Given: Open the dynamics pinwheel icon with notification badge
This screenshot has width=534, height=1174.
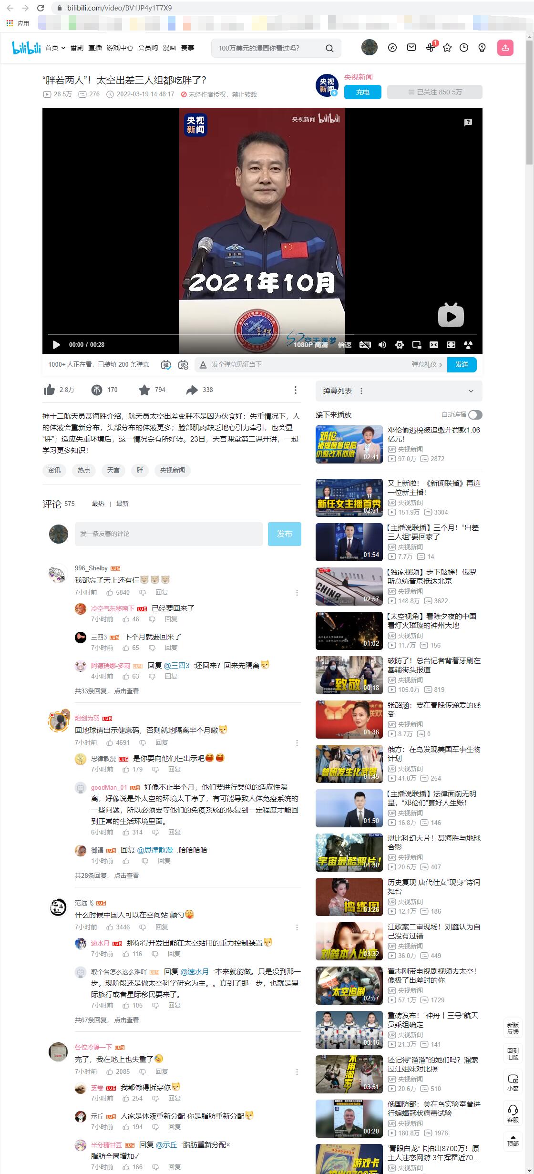Looking at the screenshot, I should tap(430, 48).
